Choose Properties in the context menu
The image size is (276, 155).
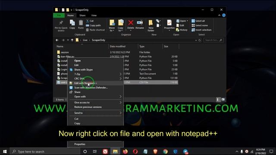point(95,144)
